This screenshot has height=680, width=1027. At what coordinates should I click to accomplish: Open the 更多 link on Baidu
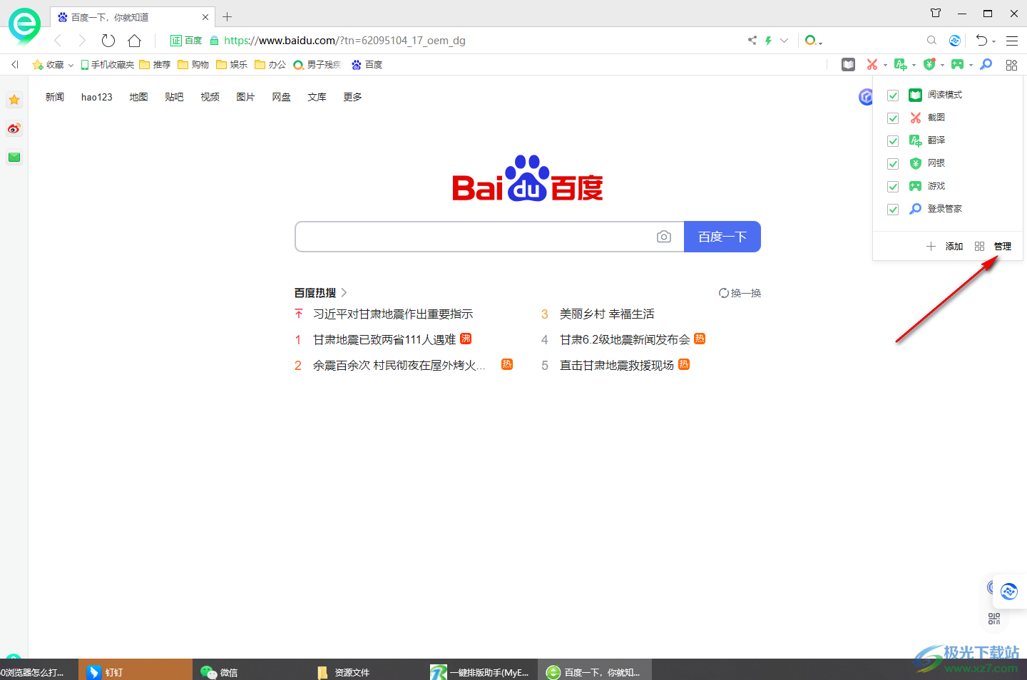pyautogui.click(x=352, y=97)
